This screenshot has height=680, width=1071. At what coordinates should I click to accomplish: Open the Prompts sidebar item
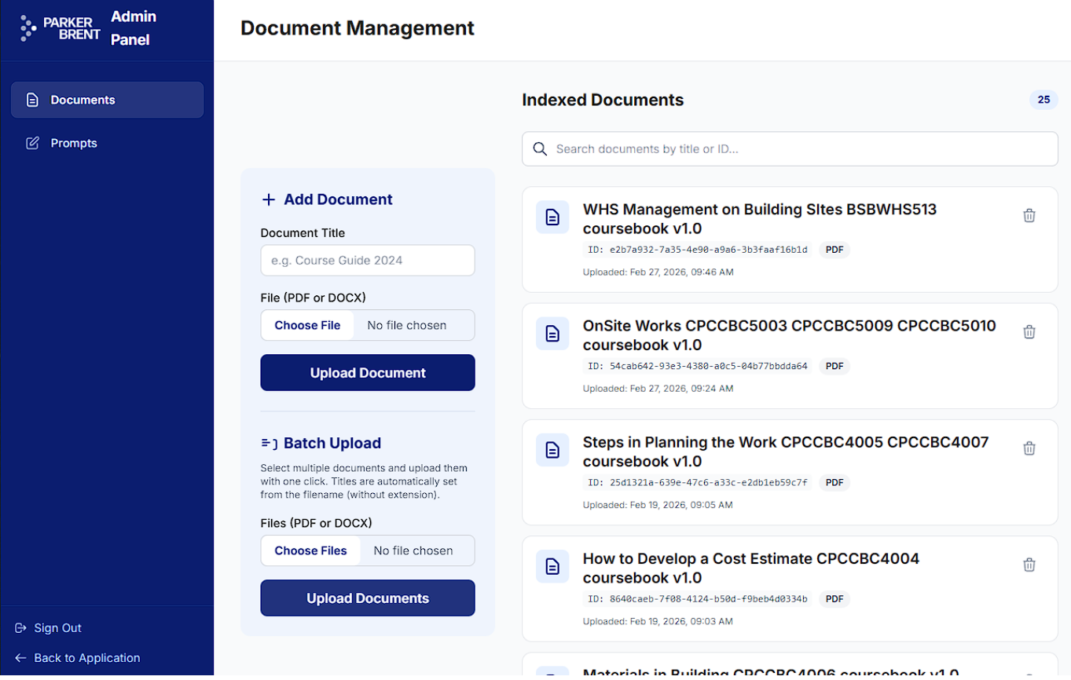click(x=107, y=143)
